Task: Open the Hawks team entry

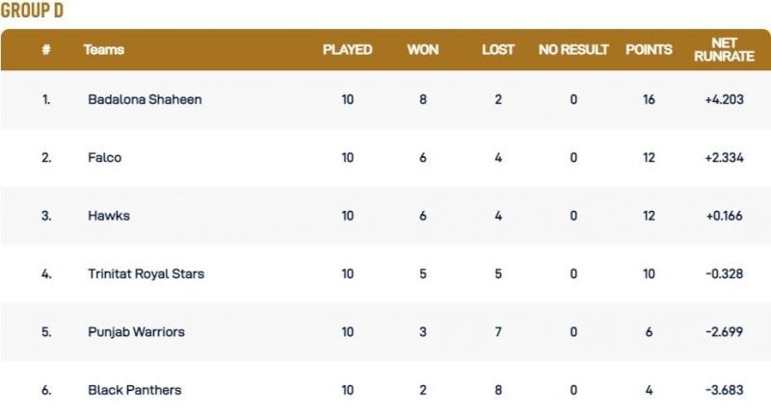Action: [108, 216]
